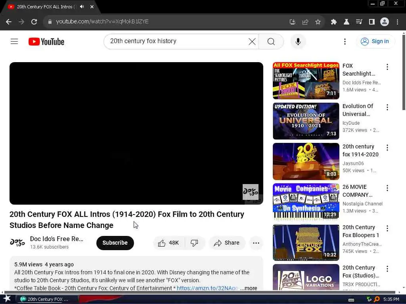Open the Chrome three-dot menu
Viewport: 406px width, 304px height.
[x=397, y=22]
